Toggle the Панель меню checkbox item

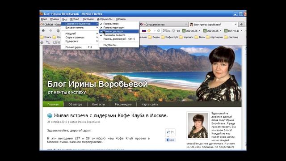click(119, 24)
